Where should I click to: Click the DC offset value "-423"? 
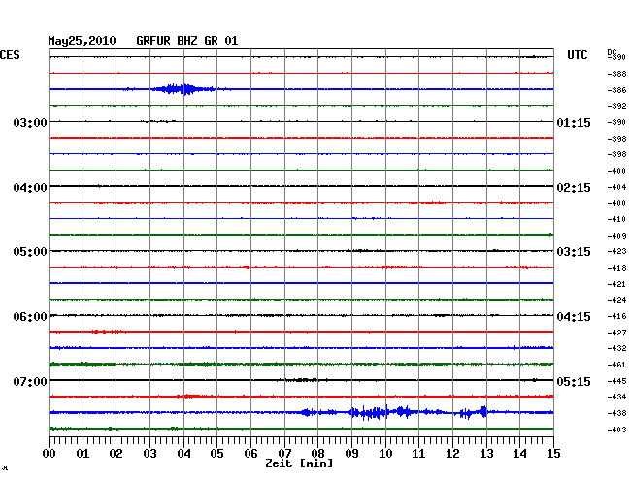(616, 251)
